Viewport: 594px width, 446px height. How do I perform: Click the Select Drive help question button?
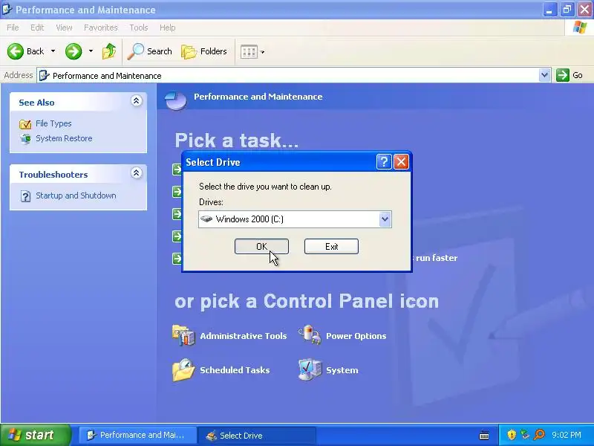point(384,162)
